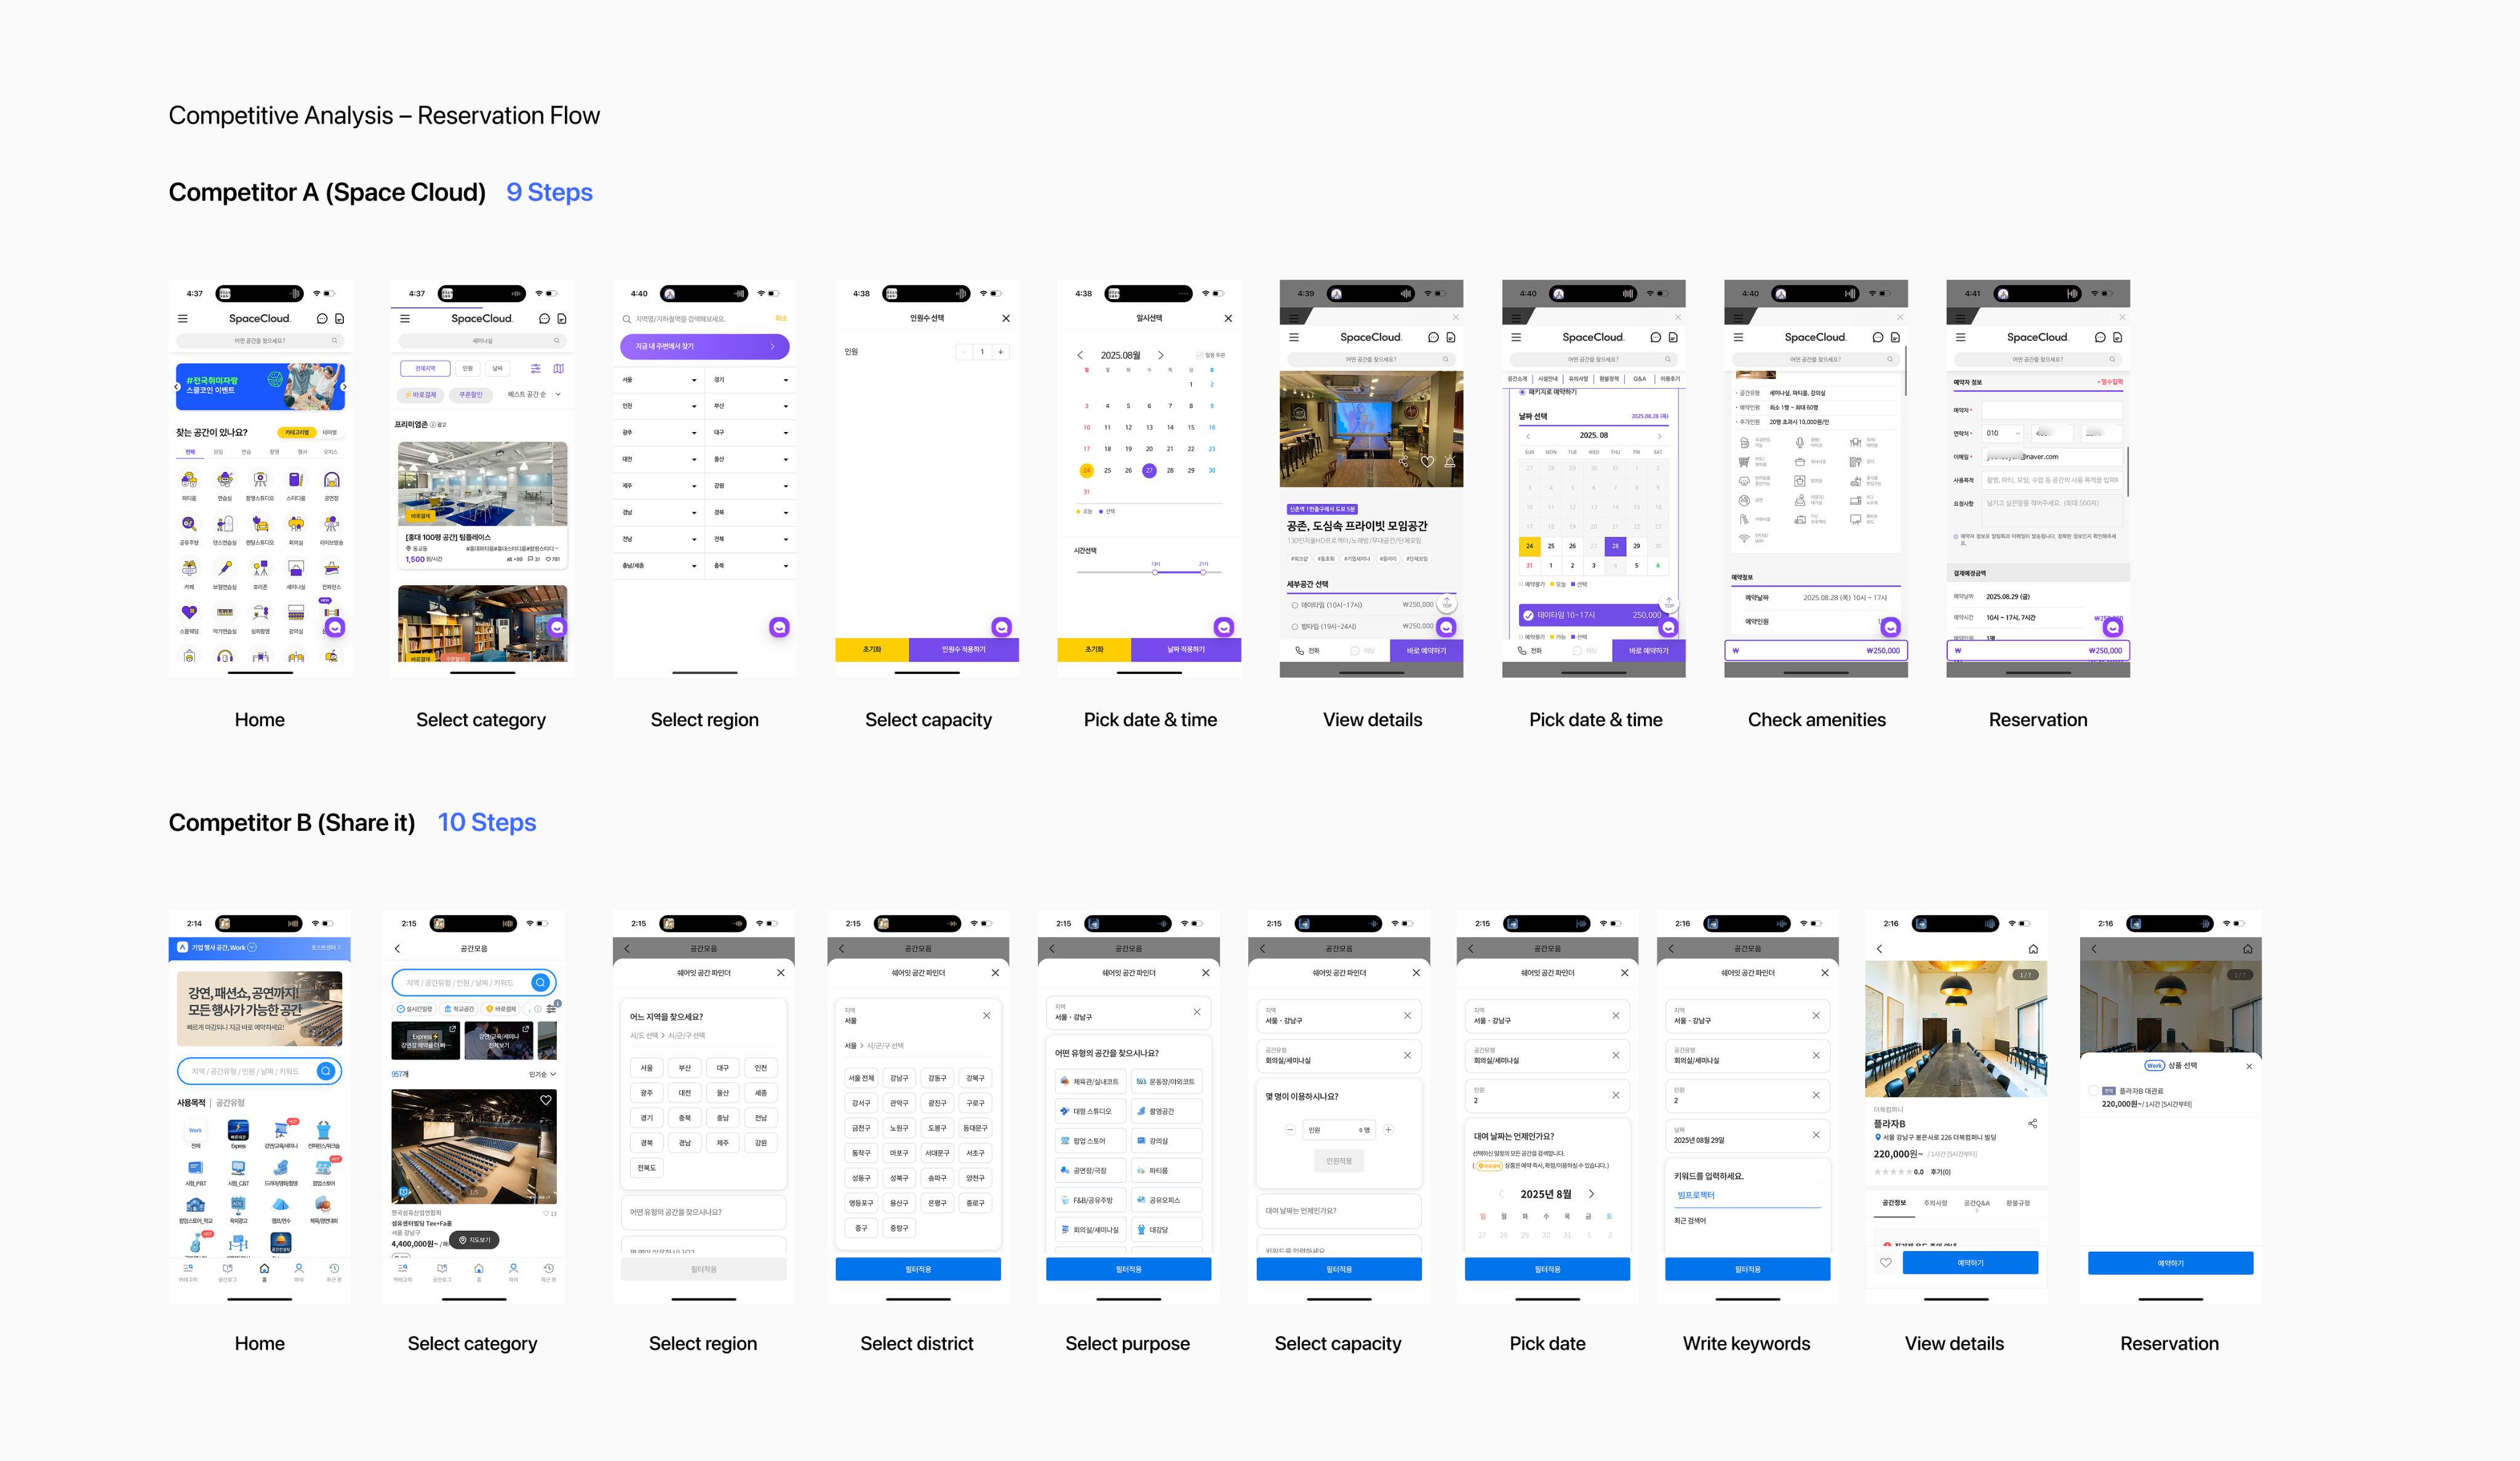Click plus stepper in 인원수 선택 screen
Screen dimensions: 2520x1461
point(1000,352)
